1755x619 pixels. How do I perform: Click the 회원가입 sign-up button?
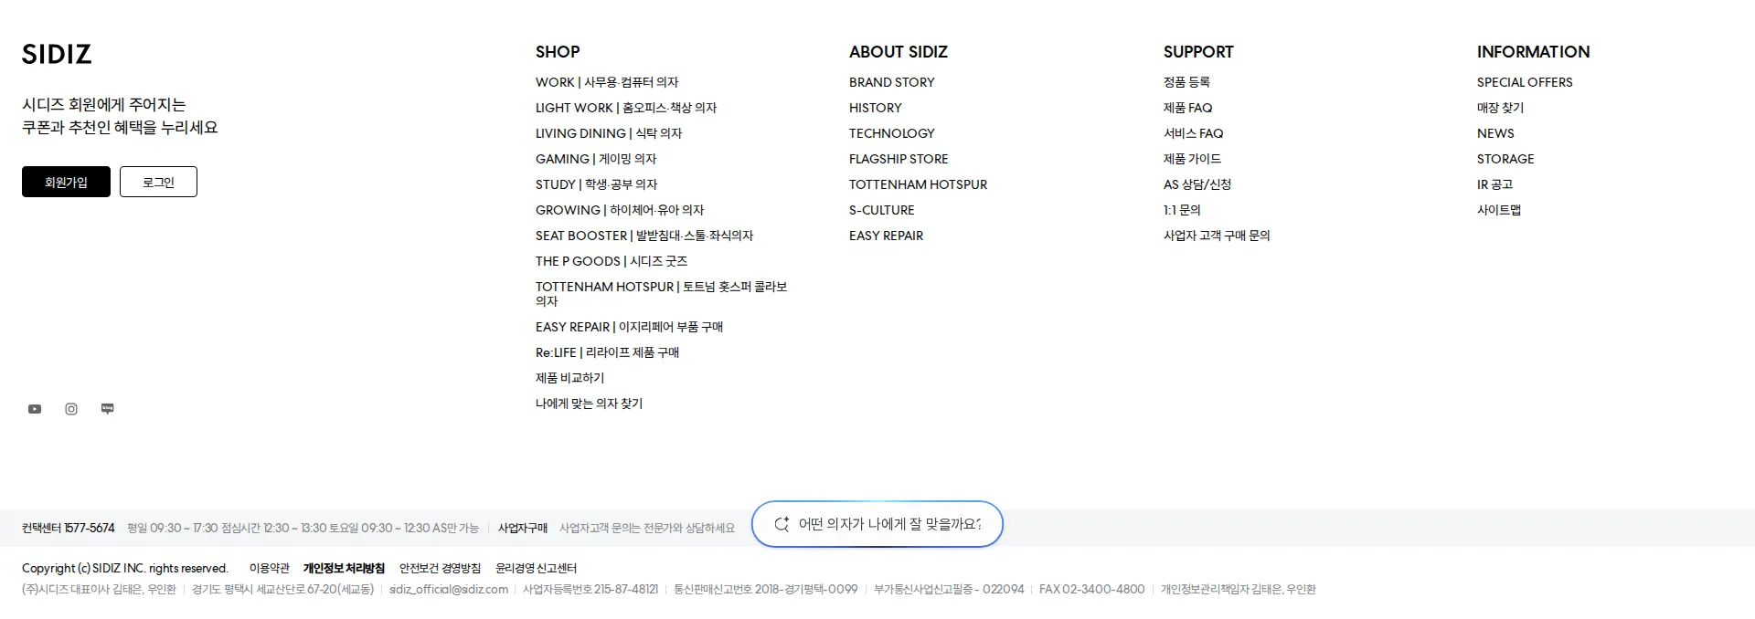(66, 182)
